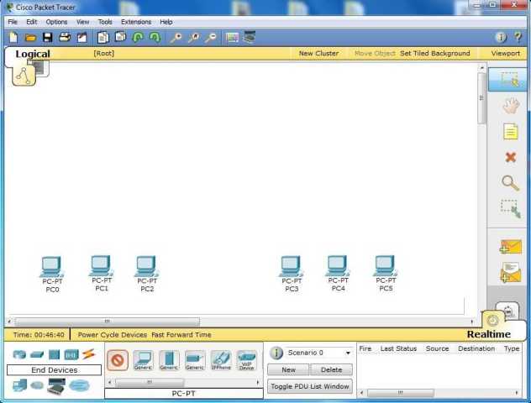This screenshot has height=403, width=531.
Task: Click Toggle PDU List Window button
Action: pyautogui.click(x=310, y=386)
